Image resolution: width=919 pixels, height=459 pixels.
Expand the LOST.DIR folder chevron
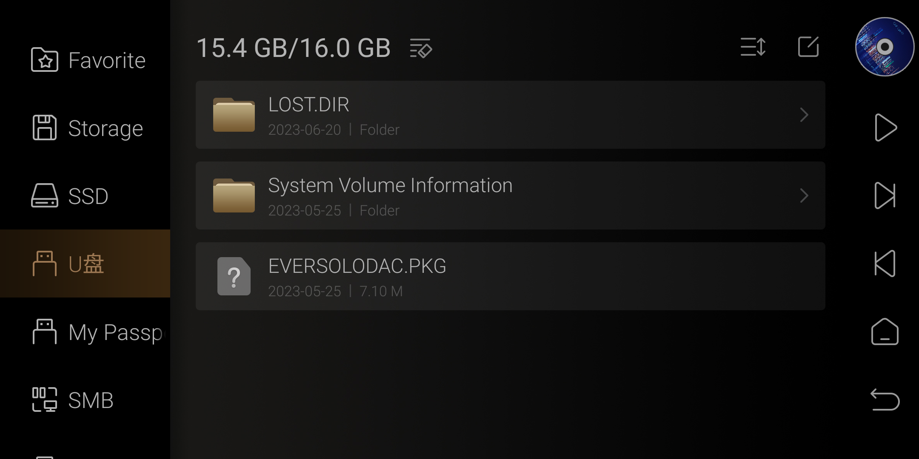click(x=804, y=115)
